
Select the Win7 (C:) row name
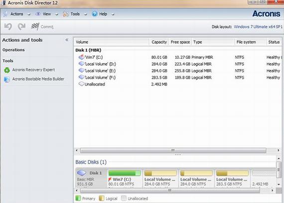click(94, 57)
